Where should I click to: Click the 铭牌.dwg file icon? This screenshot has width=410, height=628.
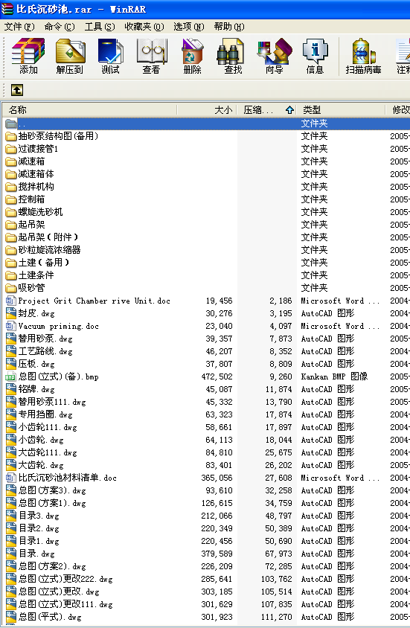(11, 389)
